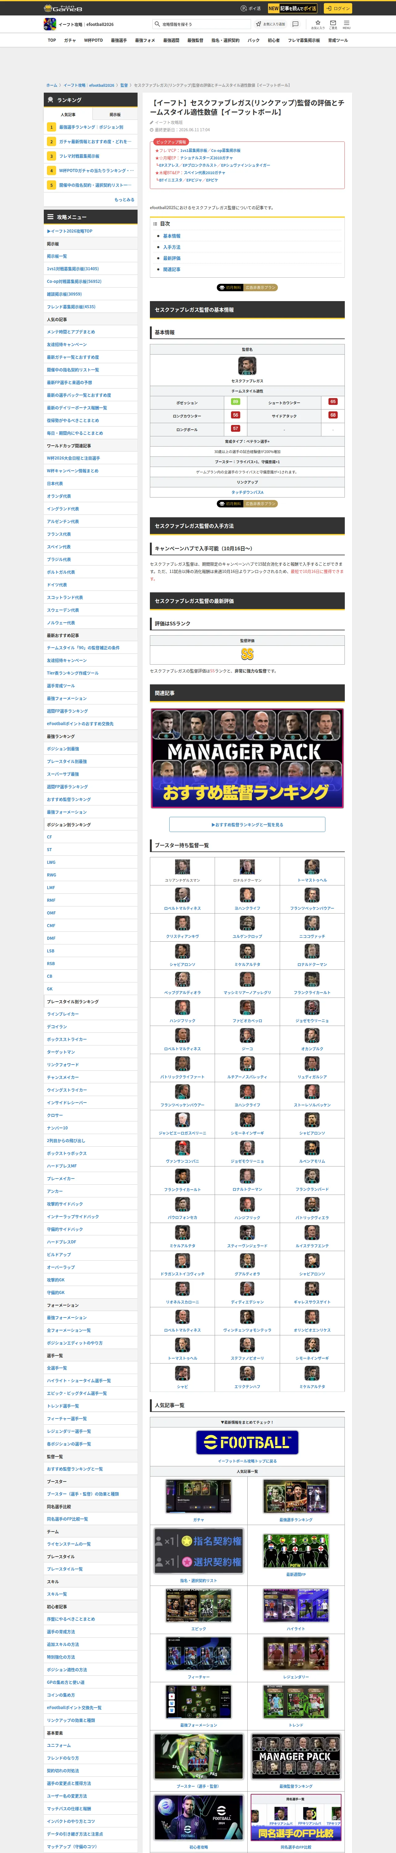Click the ログイン button
The width and height of the screenshot is (396, 1853).
click(337, 9)
